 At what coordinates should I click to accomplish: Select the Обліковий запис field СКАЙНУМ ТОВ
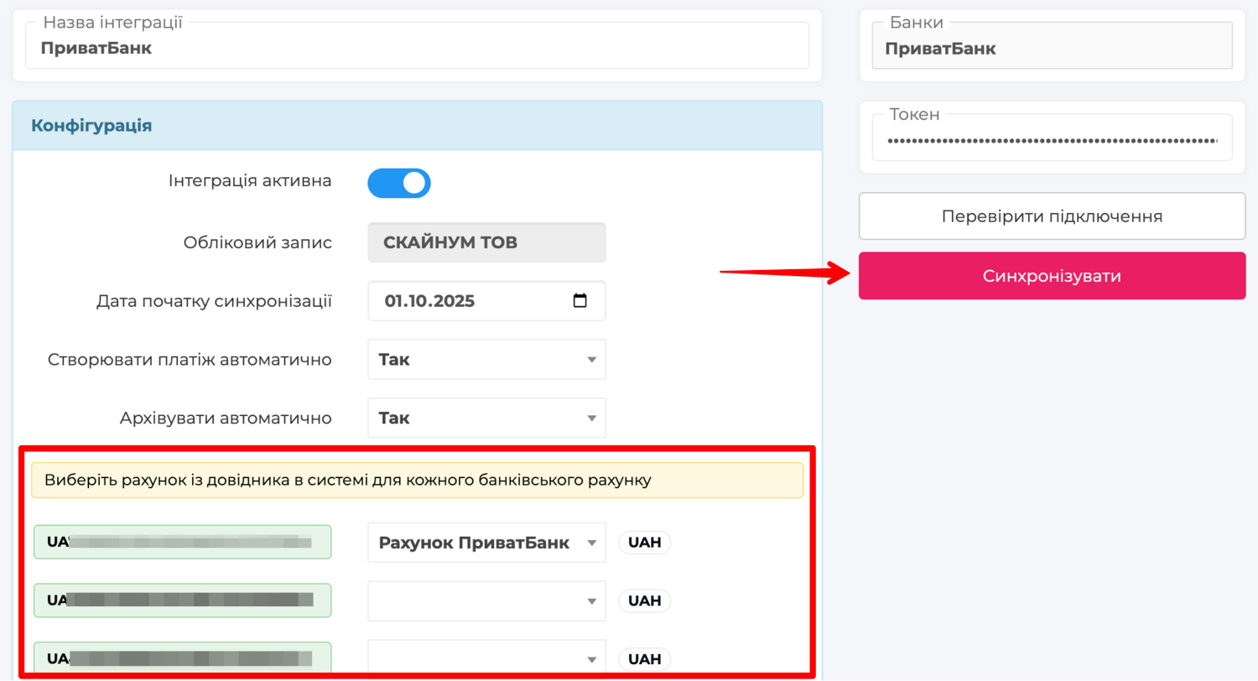pyautogui.click(x=486, y=243)
